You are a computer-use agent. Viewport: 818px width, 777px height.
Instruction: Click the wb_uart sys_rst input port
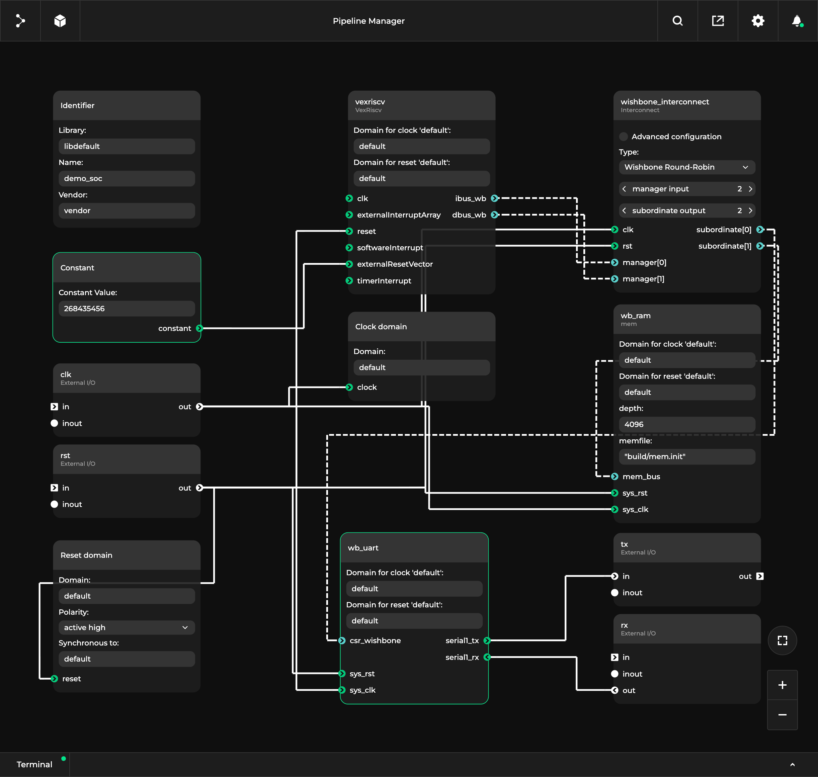[342, 674]
